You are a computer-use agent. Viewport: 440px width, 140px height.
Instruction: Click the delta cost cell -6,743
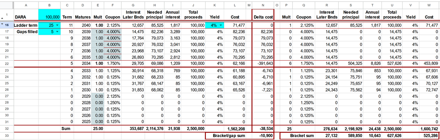263,70
